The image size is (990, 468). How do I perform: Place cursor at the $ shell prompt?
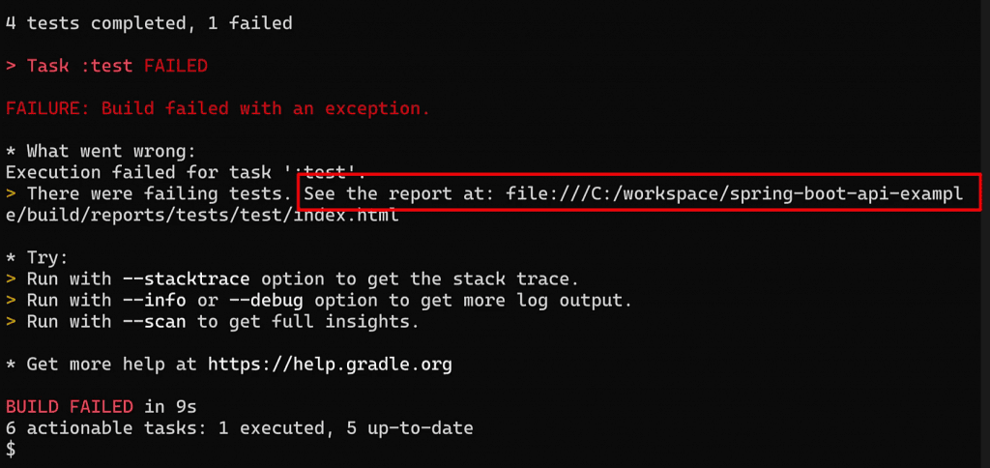(x=11, y=449)
